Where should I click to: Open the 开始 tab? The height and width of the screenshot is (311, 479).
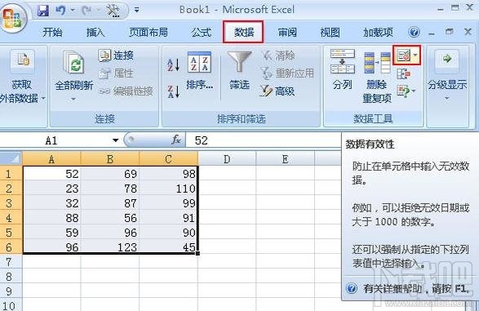(52, 32)
